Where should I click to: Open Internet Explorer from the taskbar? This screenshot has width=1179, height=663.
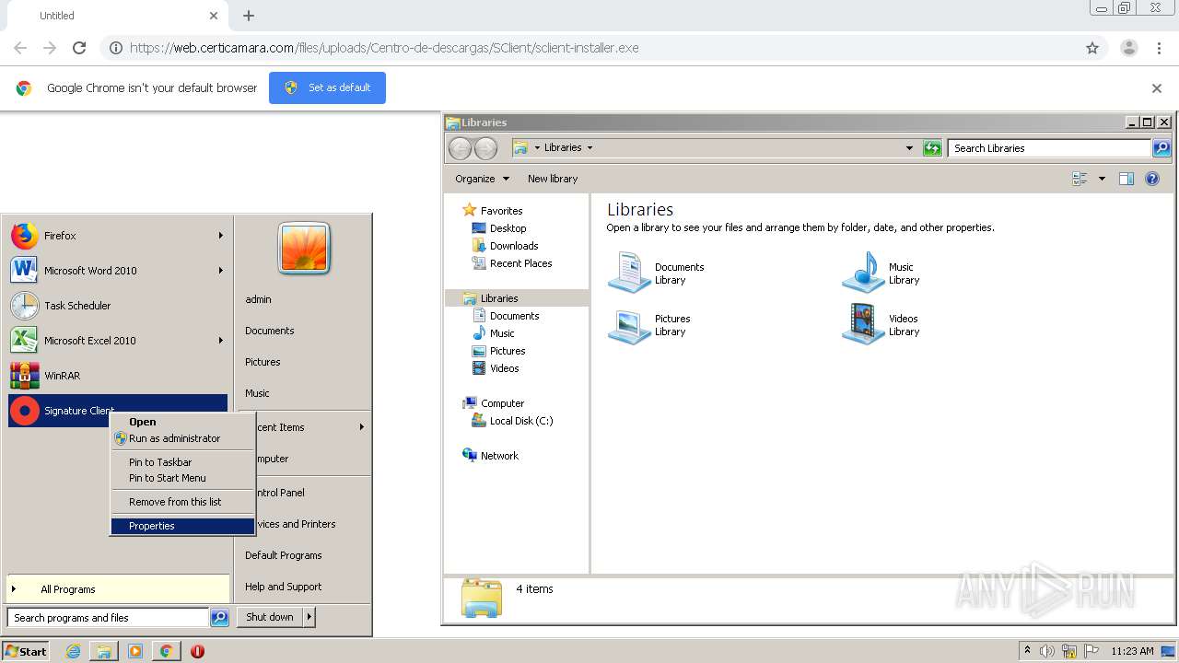(x=73, y=651)
